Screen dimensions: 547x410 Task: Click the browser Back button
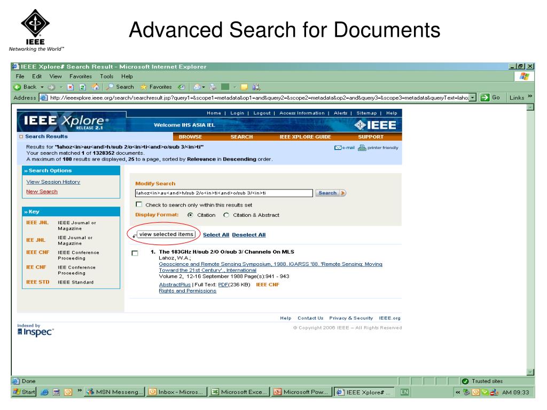click(25, 87)
